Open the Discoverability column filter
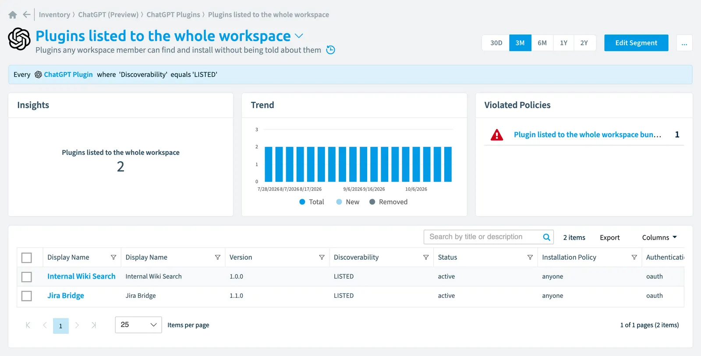This screenshot has width=701, height=356. pos(426,257)
